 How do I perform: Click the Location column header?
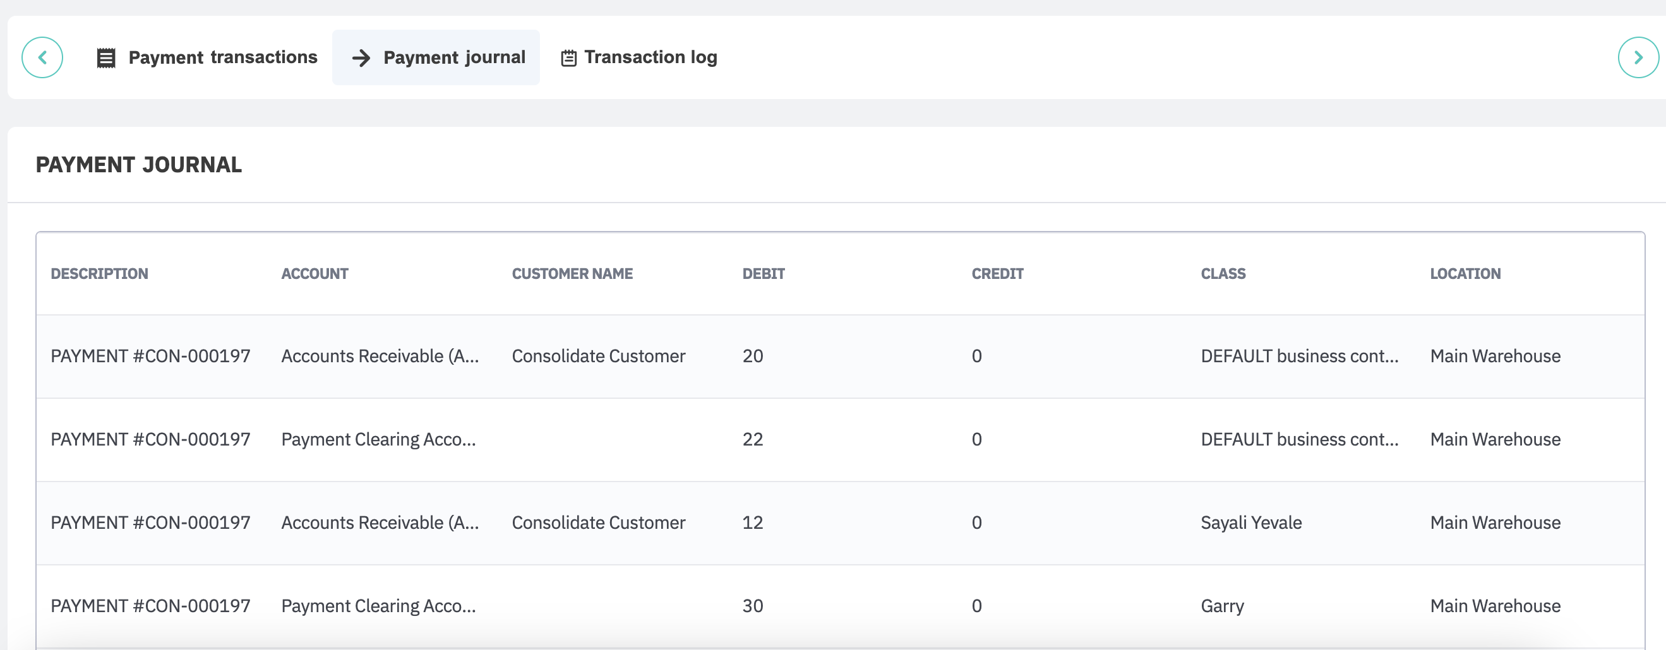point(1465,273)
